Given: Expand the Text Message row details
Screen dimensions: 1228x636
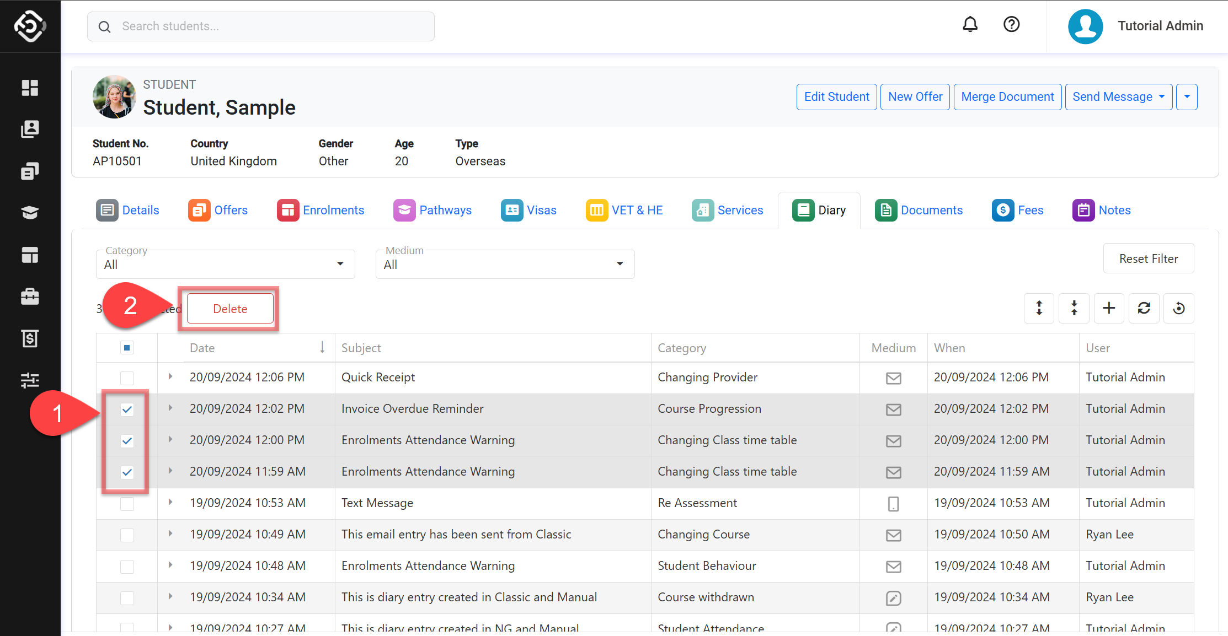Looking at the screenshot, I should (170, 503).
